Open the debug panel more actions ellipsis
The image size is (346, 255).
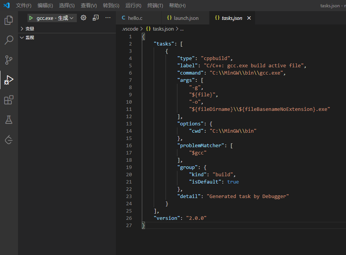[x=108, y=18]
